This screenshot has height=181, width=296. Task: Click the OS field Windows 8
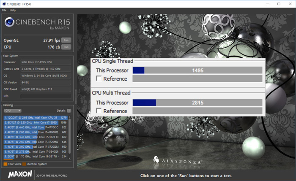click(46, 76)
